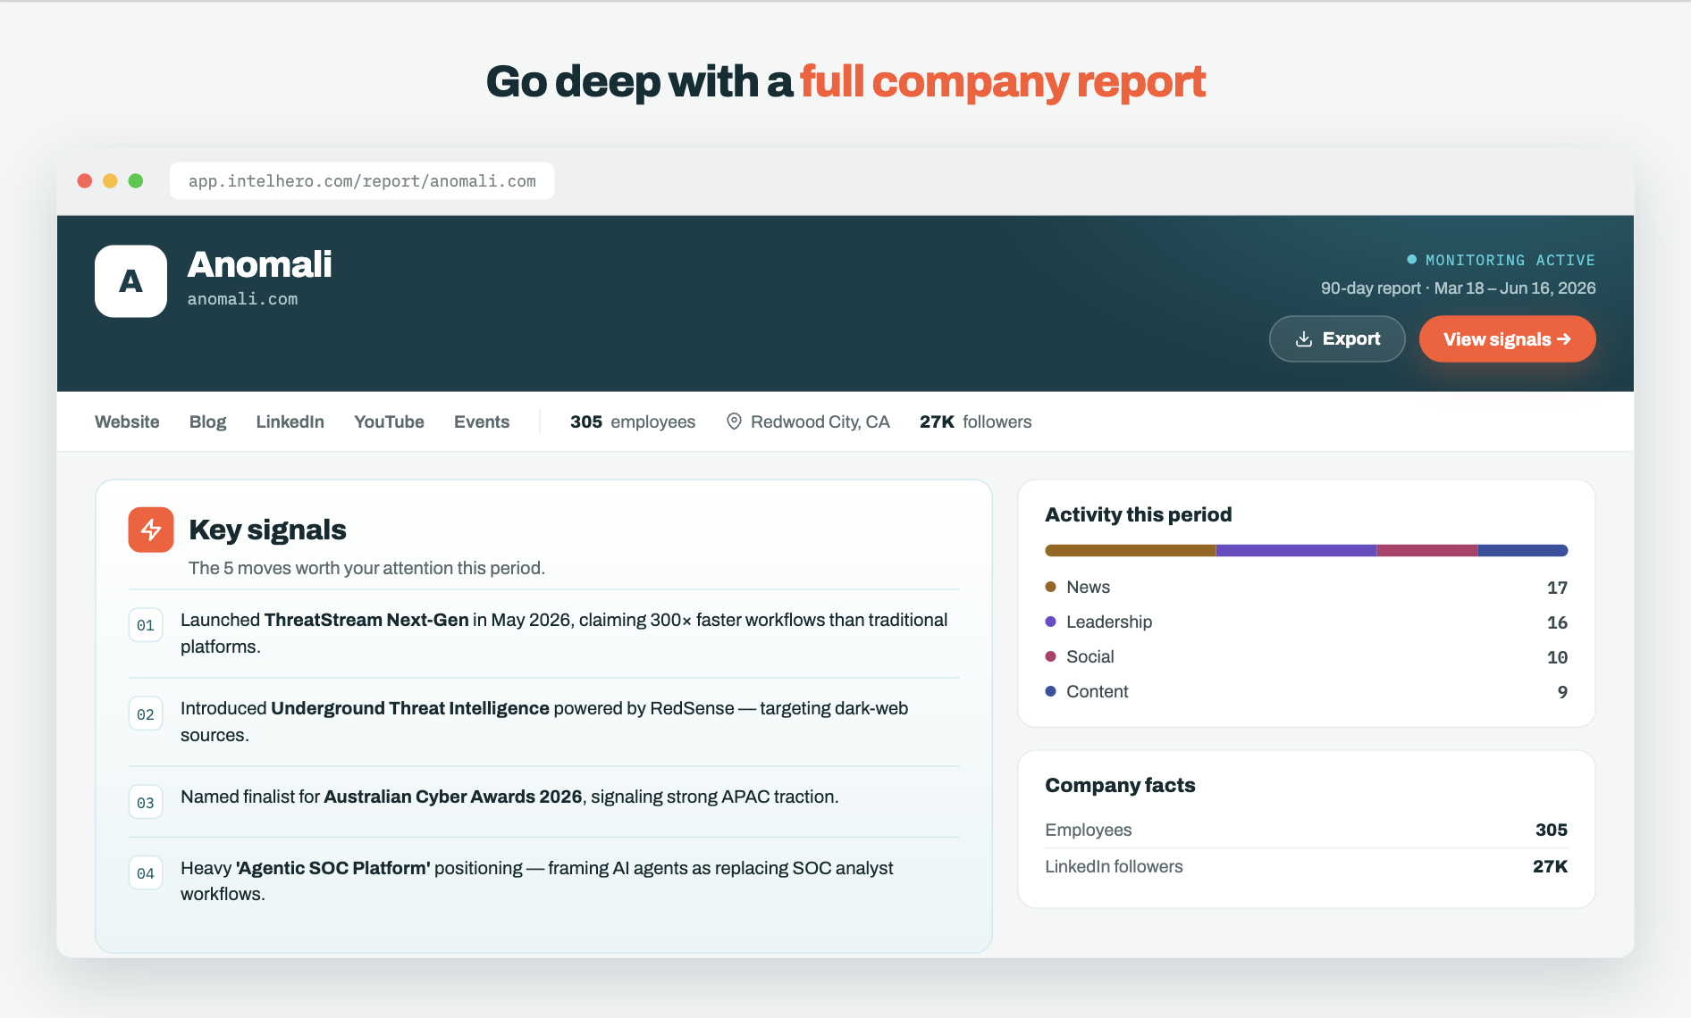Click the location pin icon near Redwood City
The width and height of the screenshot is (1691, 1018).
coord(734,421)
